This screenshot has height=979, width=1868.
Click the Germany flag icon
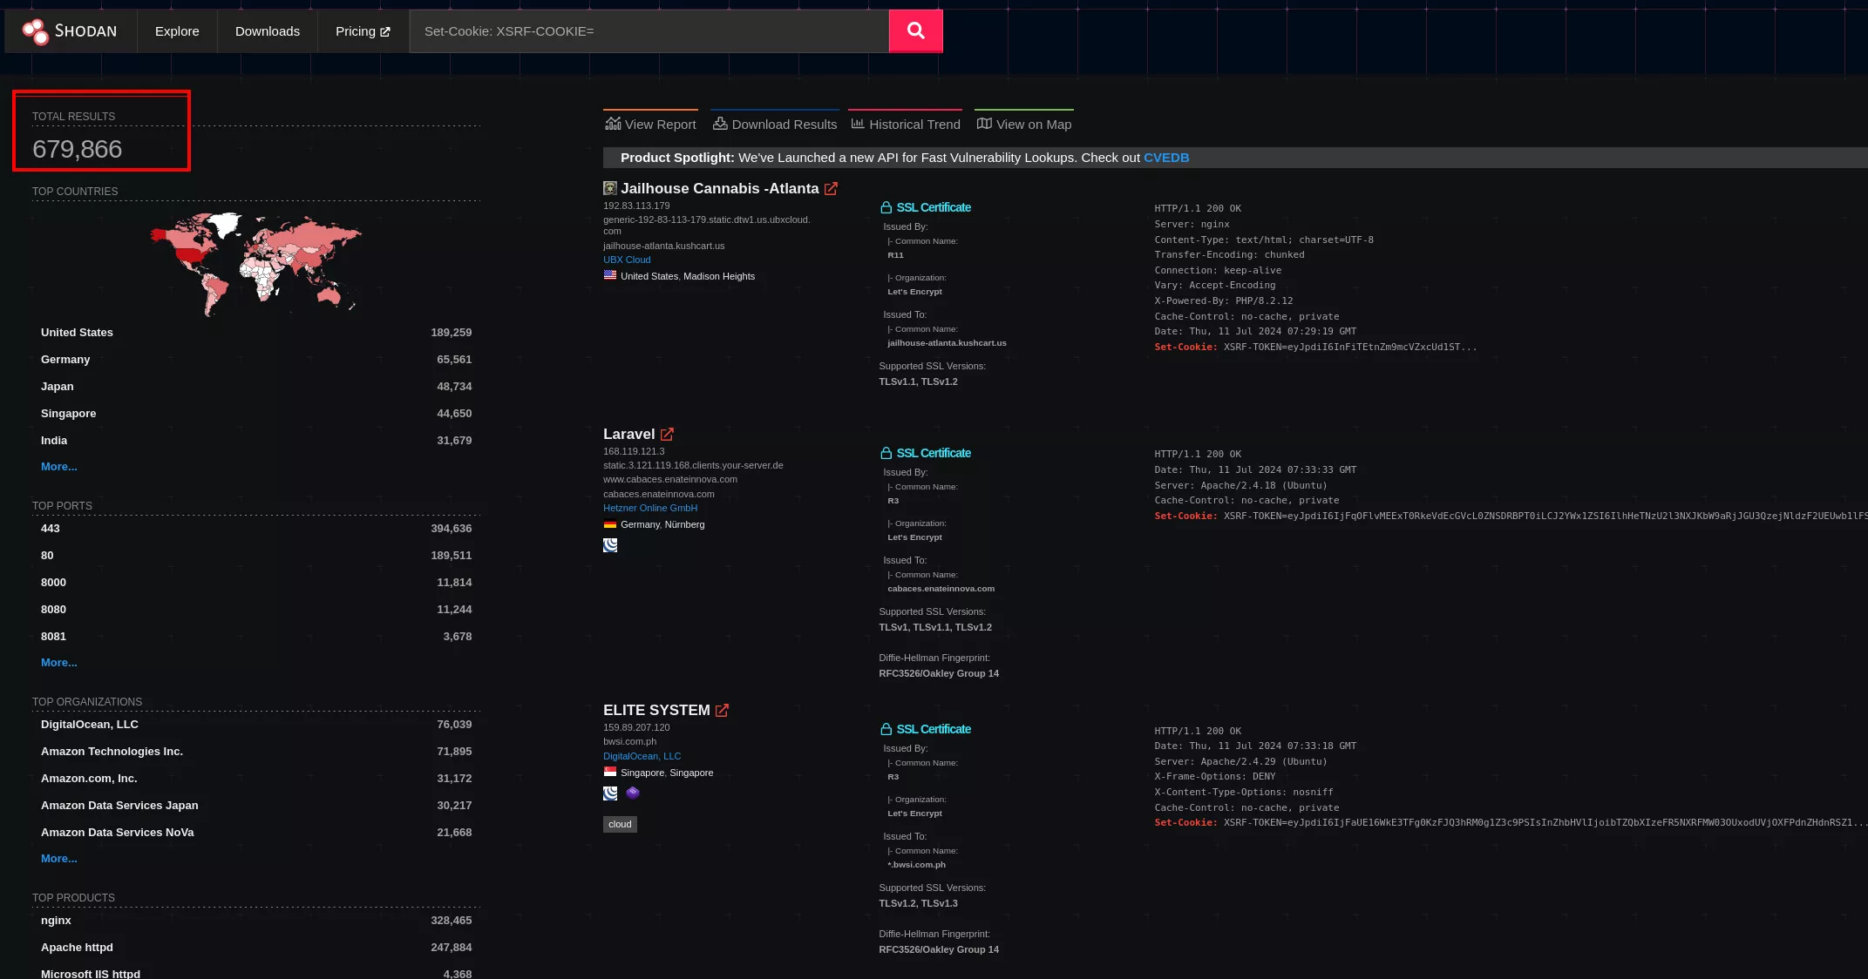[x=610, y=524]
